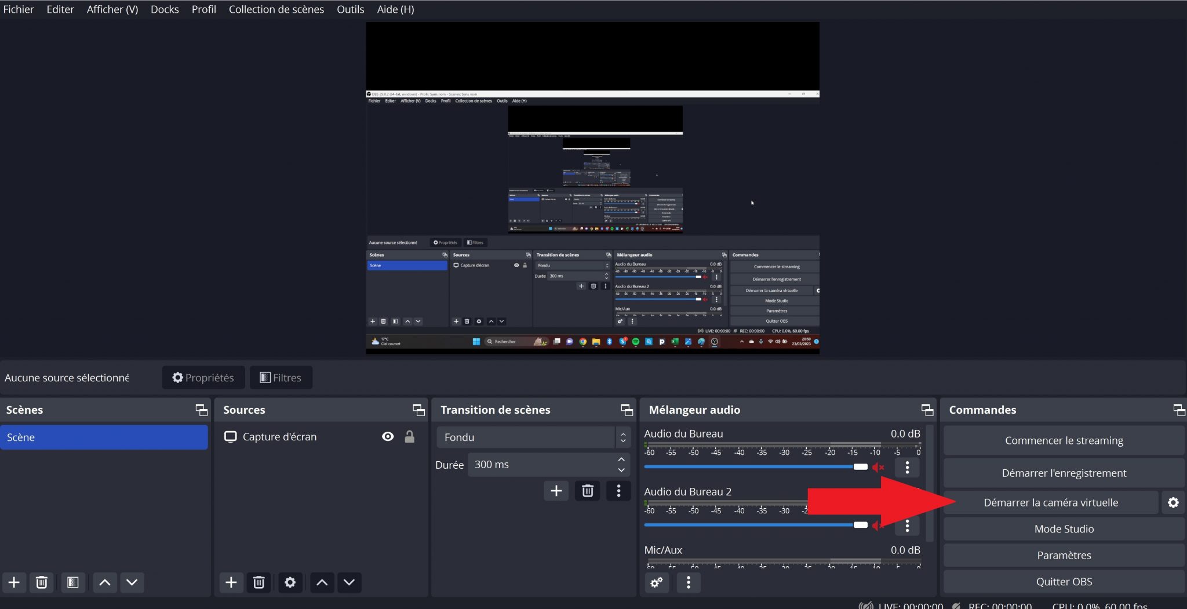Add a new scene with the plus icon
1187x609 pixels.
13,582
